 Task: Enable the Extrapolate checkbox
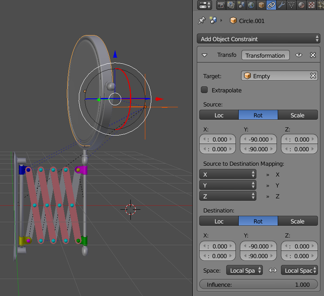coord(204,90)
